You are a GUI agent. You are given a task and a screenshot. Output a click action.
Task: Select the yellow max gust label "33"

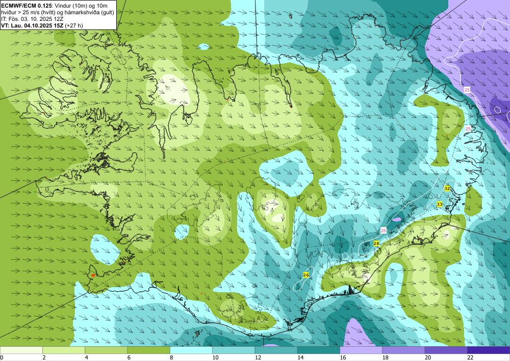coord(440,204)
